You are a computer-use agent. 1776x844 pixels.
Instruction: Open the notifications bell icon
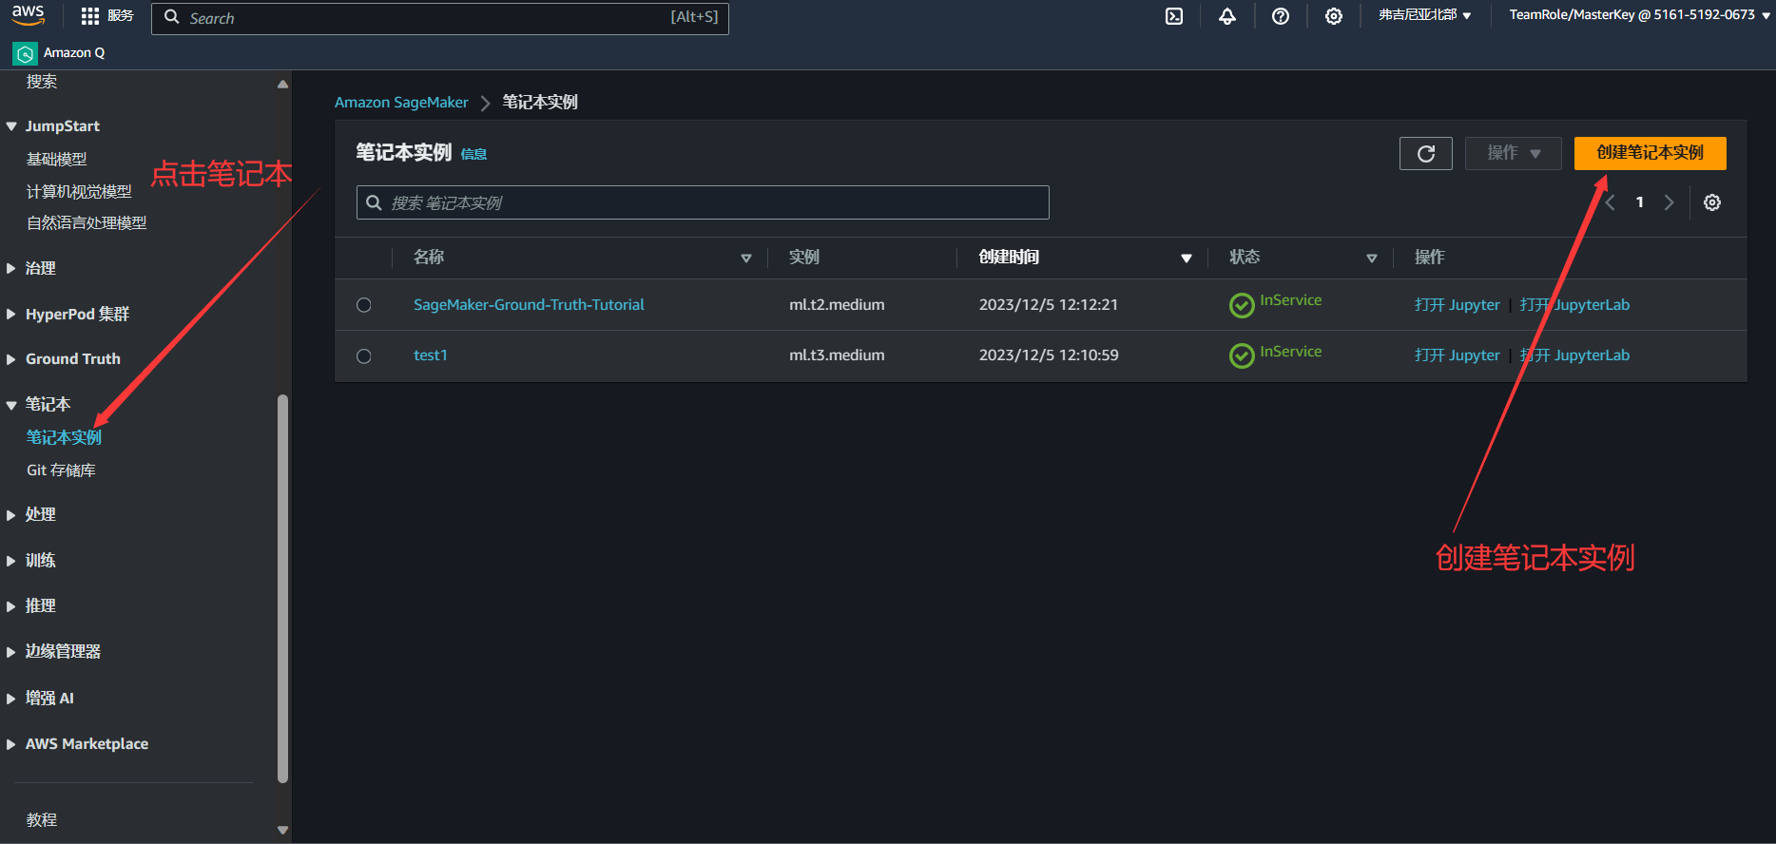(1227, 16)
